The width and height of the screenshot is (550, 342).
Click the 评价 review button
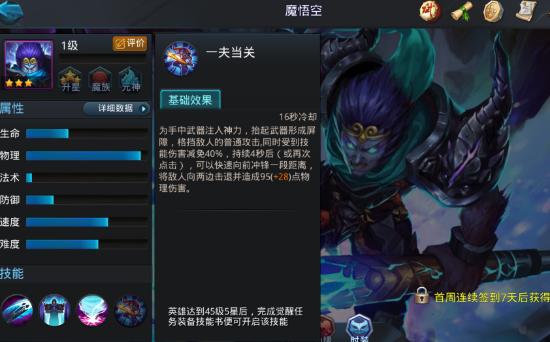pyautogui.click(x=130, y=44)
